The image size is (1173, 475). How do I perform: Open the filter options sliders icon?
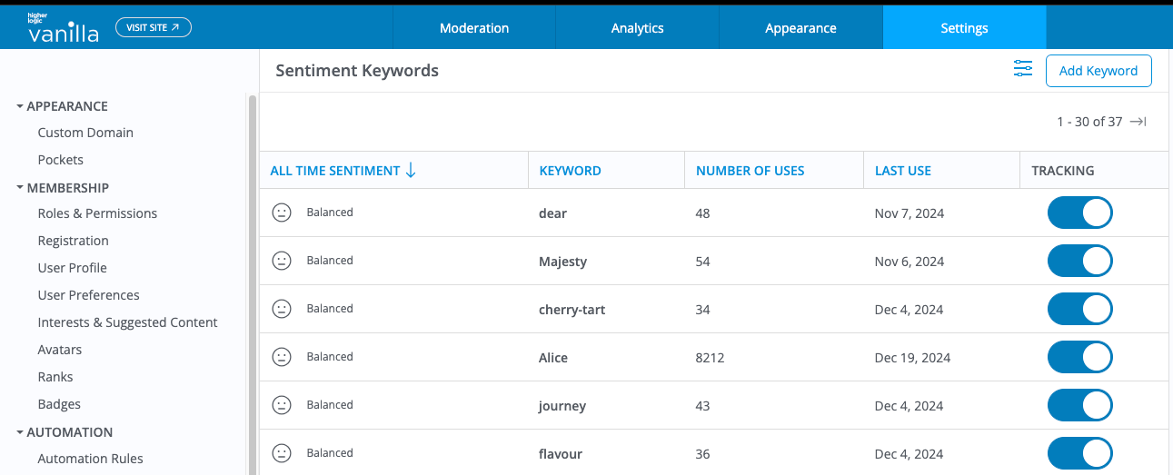1023,69
